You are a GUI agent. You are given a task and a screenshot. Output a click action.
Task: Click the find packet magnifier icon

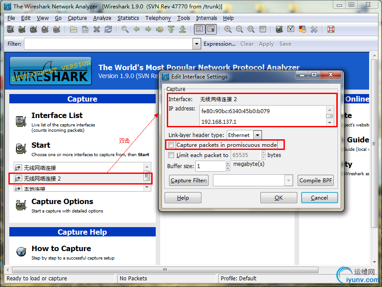(125, 29)
